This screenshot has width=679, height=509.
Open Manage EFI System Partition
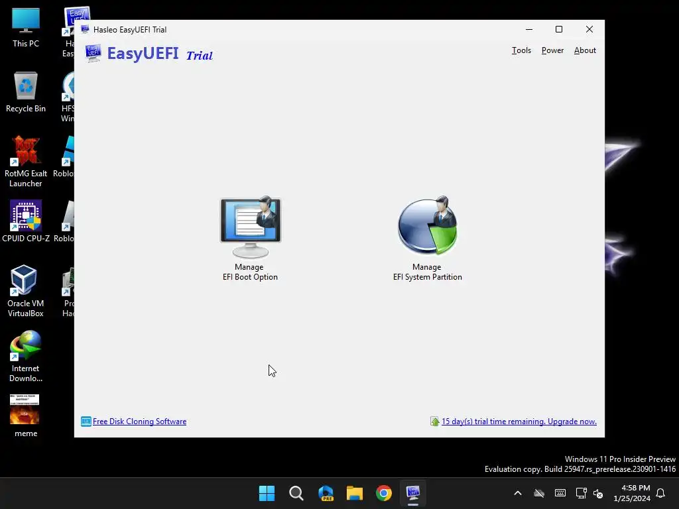click(428, 238)
